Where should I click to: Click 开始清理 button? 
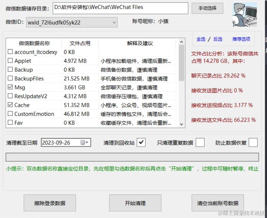pyautogui.click(x=135, y=203)
